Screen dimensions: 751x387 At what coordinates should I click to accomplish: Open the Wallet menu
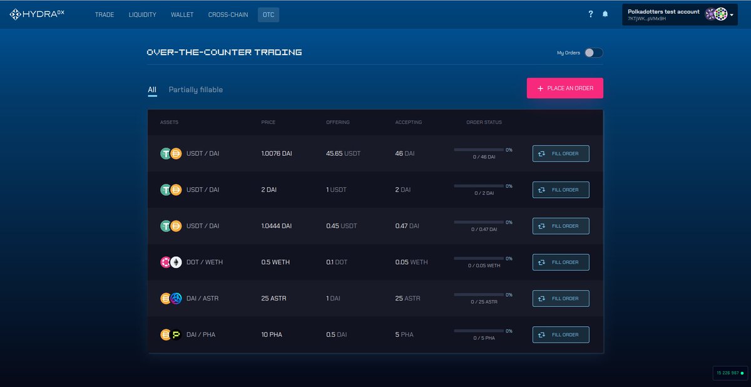[182, 14]
